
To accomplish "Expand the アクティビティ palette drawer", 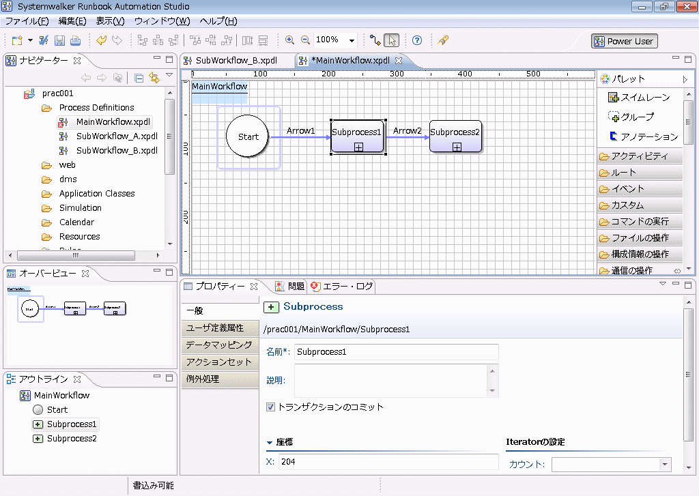I will 640,156.
